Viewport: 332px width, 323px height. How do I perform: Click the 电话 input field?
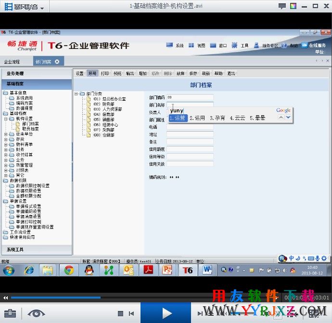(x=190, y=127)
